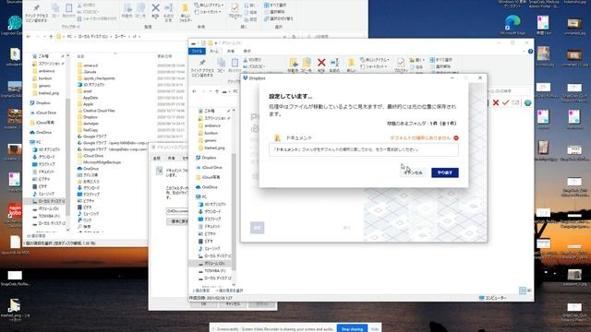Open the ショートカット dropdown in front Explorer ribbon
Screen dimensions: 591x332
pyautogui.click(x=372, y=66)
